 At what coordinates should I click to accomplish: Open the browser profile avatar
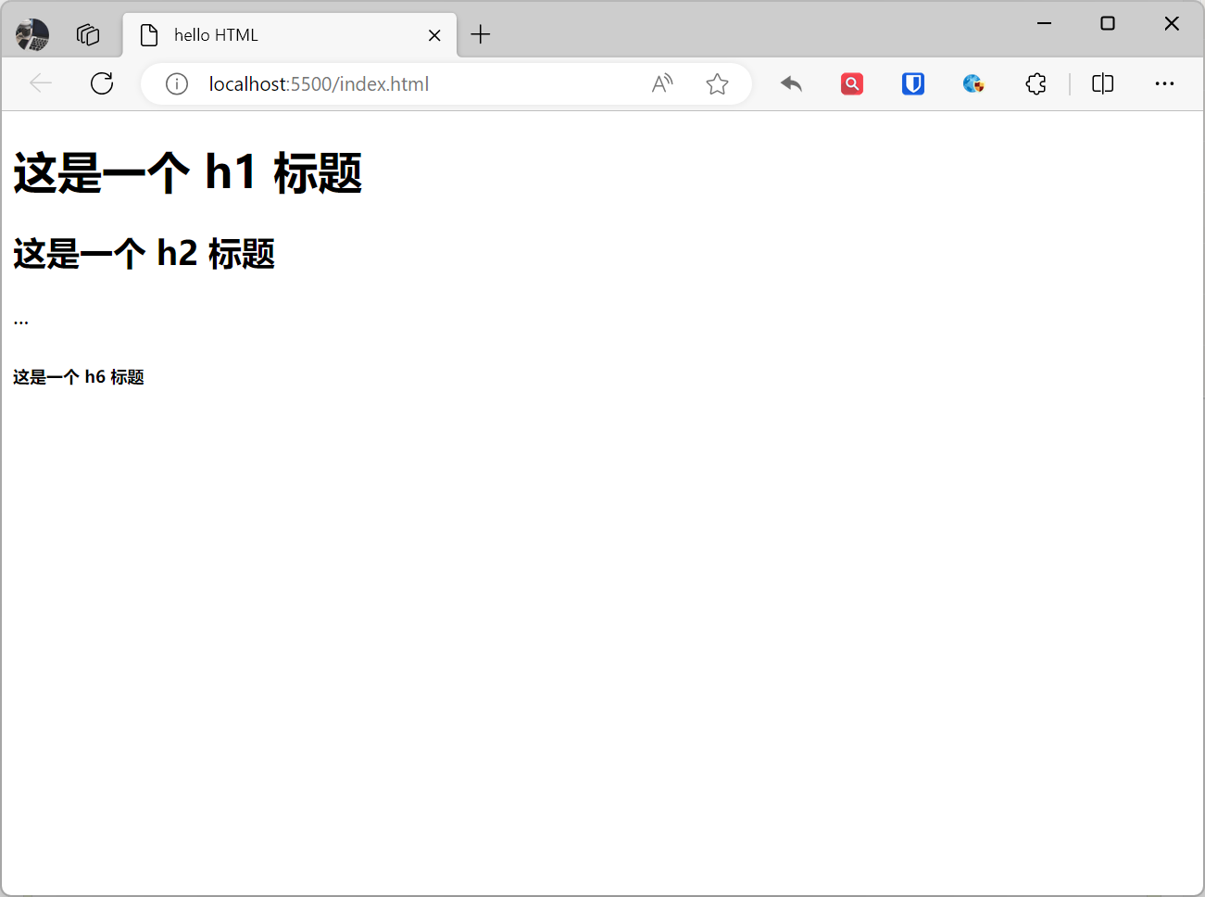click(x=31, y=34)
